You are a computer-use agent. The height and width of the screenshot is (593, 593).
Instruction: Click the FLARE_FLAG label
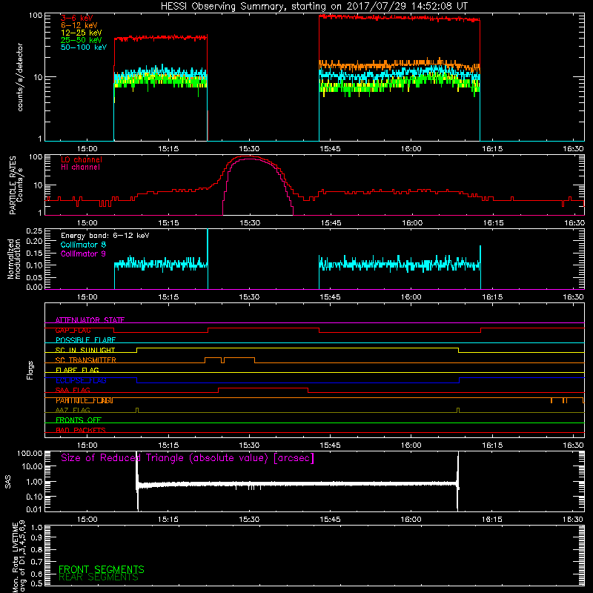tap(77, 370)
